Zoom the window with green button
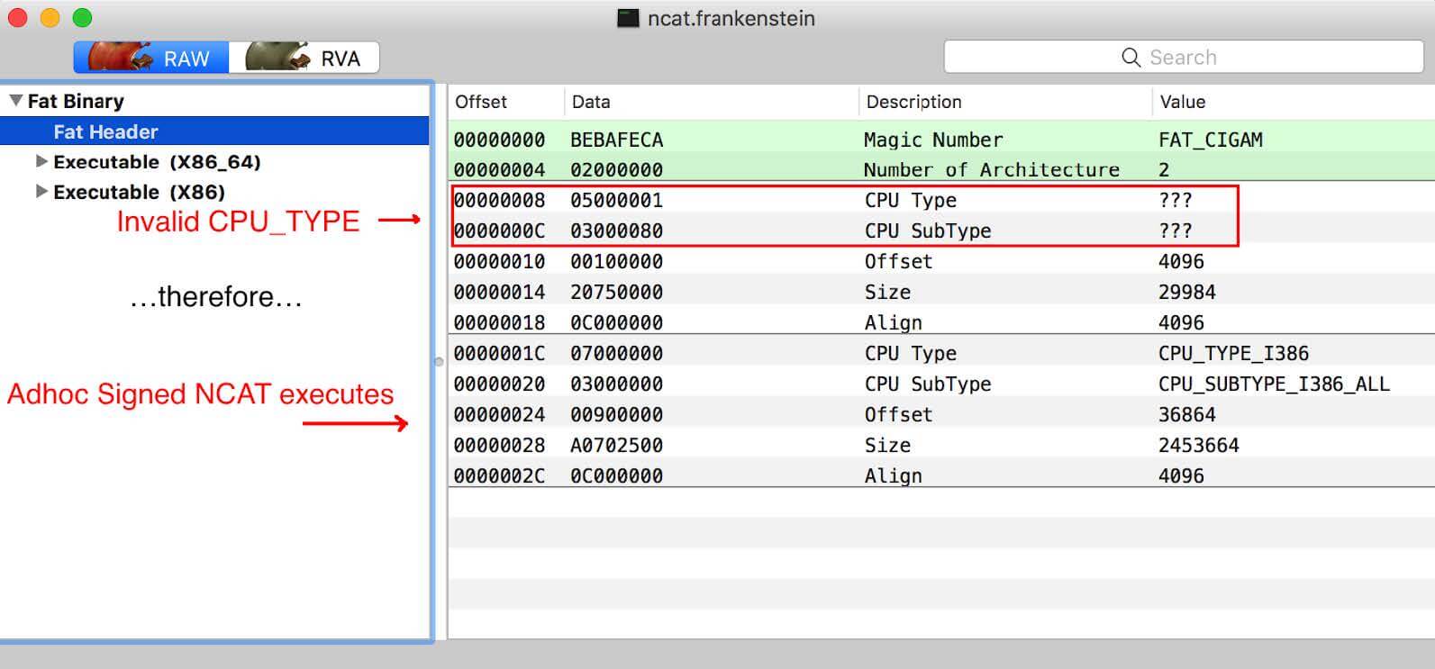1435x669 pixels. point(82,18)
